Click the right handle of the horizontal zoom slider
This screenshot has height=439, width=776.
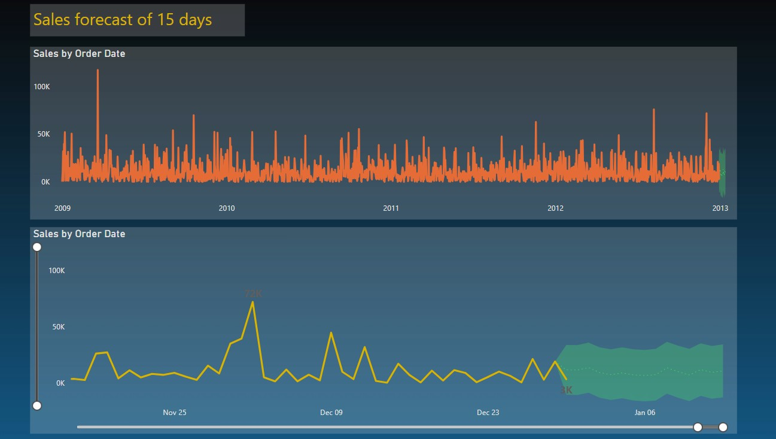[723, 427]
